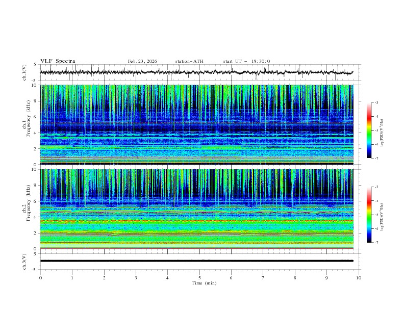404x312 pixels.
Task: Click inside the ch.2 spectrogram panel
Action: (x=199, y=209)
